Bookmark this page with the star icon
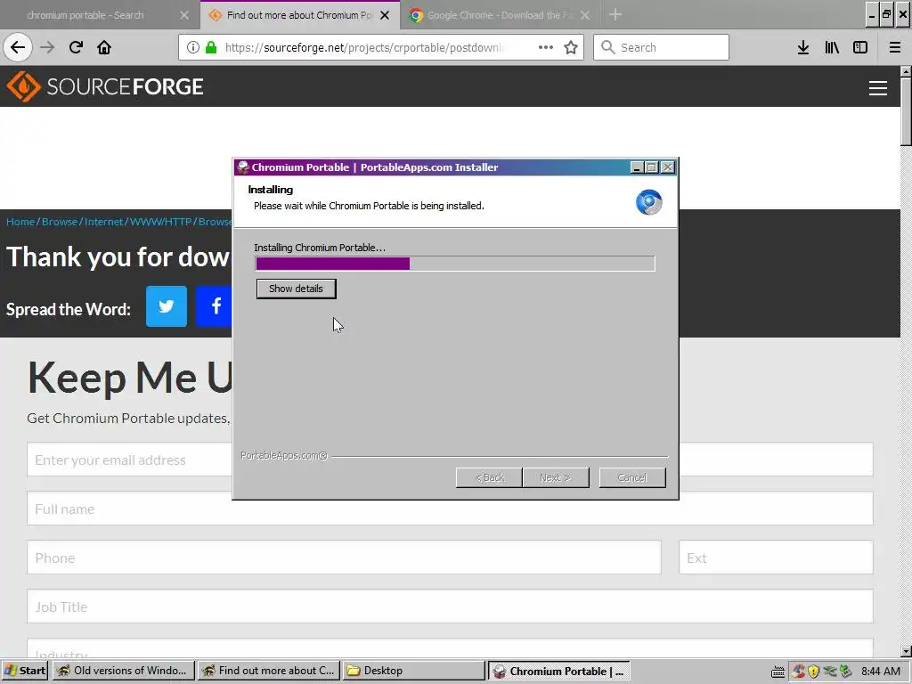The width and height of the screenshot is (912, 684). tap(571, 47)
